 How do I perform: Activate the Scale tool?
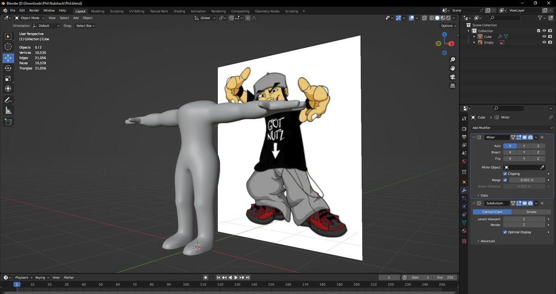8,78
